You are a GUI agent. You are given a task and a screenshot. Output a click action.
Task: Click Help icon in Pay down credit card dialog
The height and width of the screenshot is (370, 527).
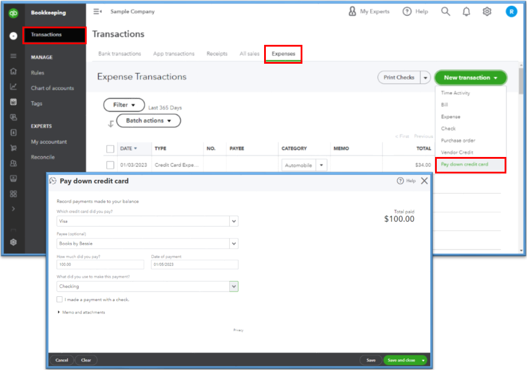coord(400,181)
